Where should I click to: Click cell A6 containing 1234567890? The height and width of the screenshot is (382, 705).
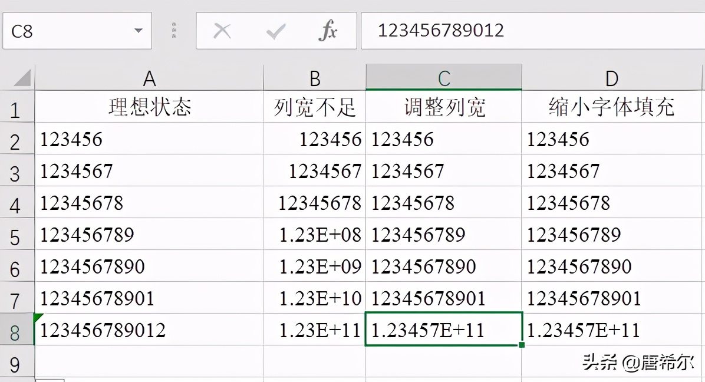(149, 266)
